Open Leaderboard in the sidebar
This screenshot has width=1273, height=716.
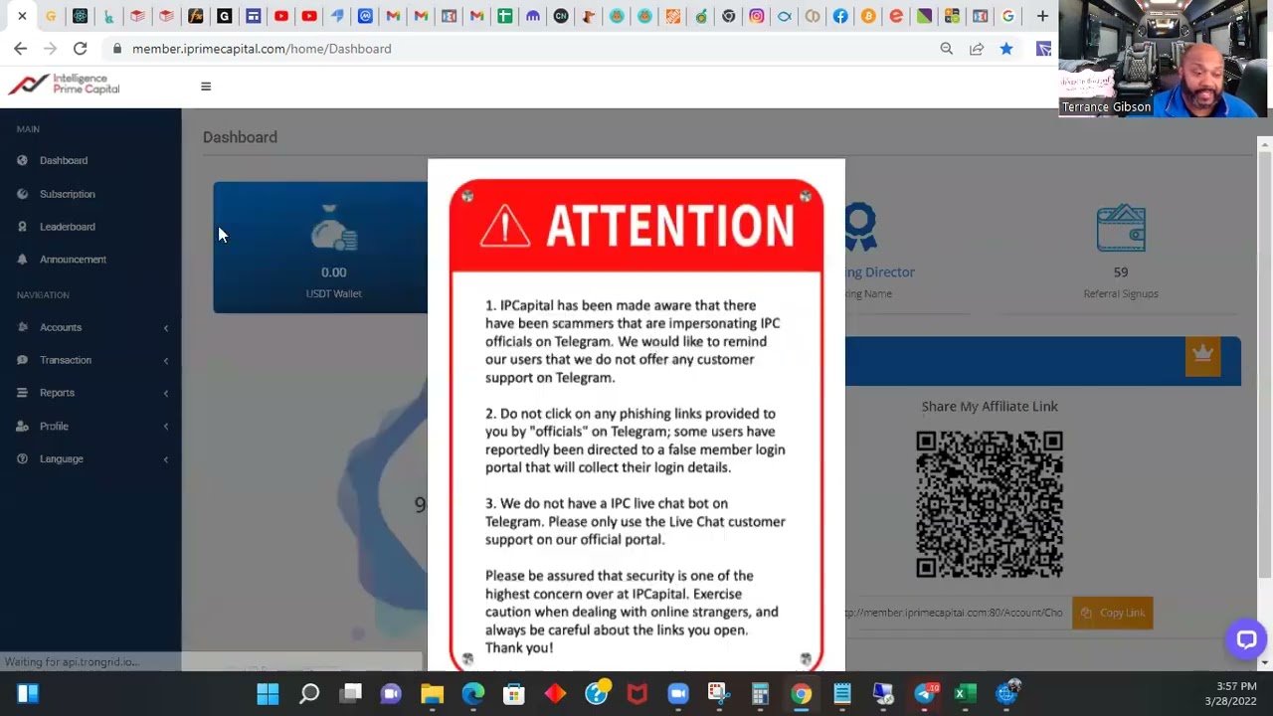point(68,227)
